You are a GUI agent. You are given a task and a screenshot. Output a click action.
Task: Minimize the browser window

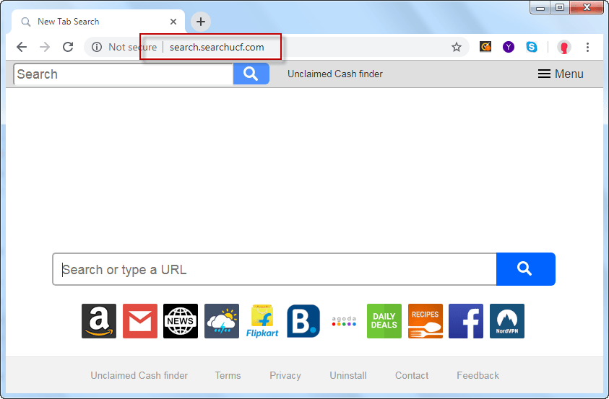540,7
